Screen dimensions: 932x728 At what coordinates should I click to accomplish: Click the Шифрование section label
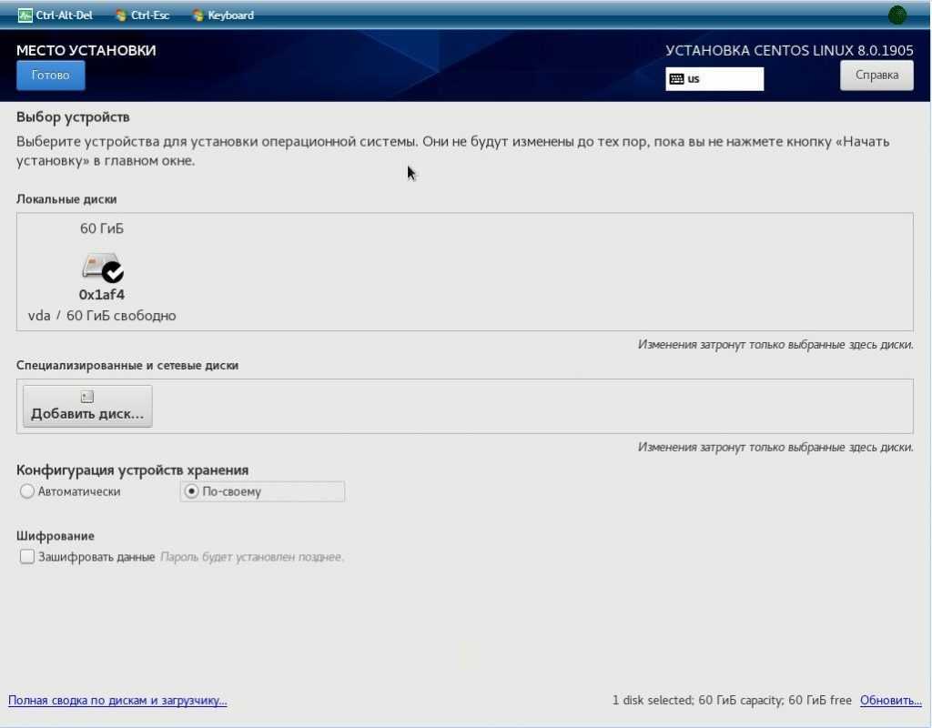(56, 535)
